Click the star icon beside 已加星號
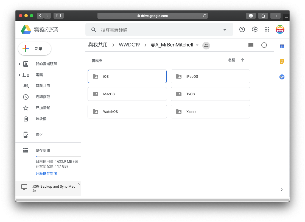 click(26, 108)
